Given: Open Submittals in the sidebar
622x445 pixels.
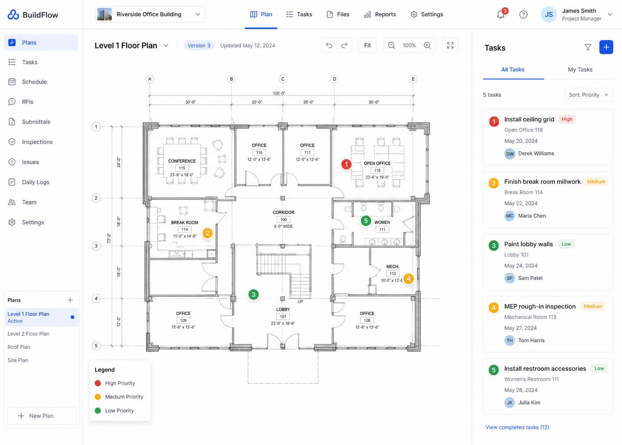Looking at the screenshot, I should [41, 122].
